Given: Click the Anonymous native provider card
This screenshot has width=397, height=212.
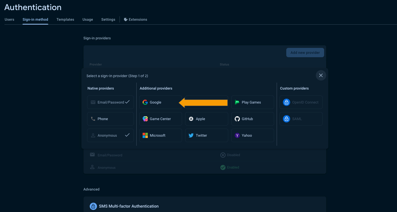Looking at the screenshot, I should click(110, 135).
